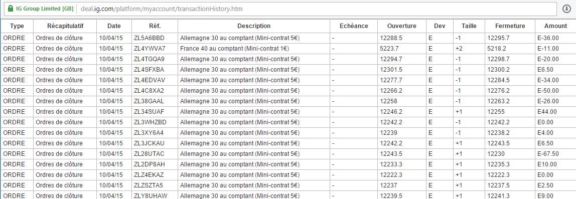This screenshot has height=199, width=576.
Task: Click amount E9.00
Action: pos(545,196)
